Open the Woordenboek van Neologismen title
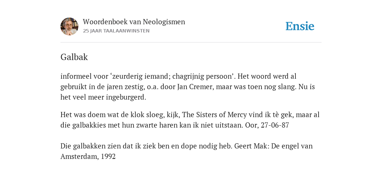Screen dimensions: 382x191 coord(134,22)
